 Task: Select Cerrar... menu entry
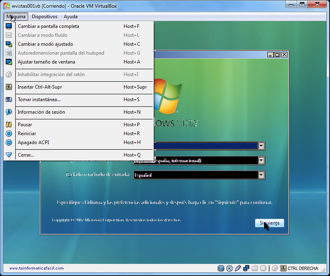coord(79,155)
